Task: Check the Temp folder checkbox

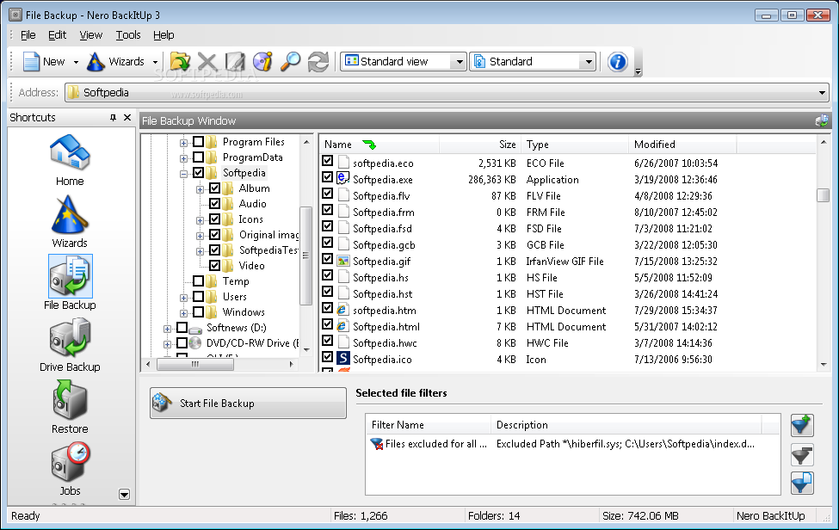Action: [x=198, y=281]
